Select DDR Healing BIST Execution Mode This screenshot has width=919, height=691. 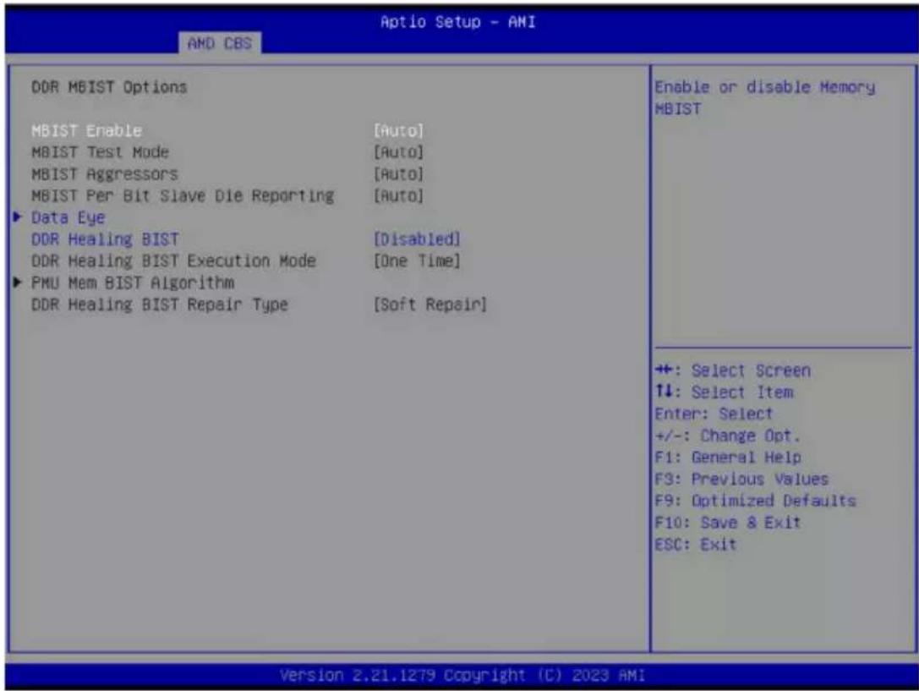[x=174, y=260]
